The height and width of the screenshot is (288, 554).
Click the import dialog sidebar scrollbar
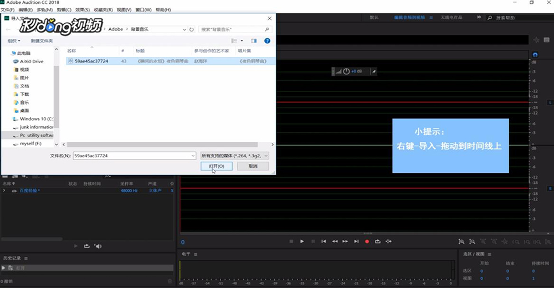[x=56, y=97]
